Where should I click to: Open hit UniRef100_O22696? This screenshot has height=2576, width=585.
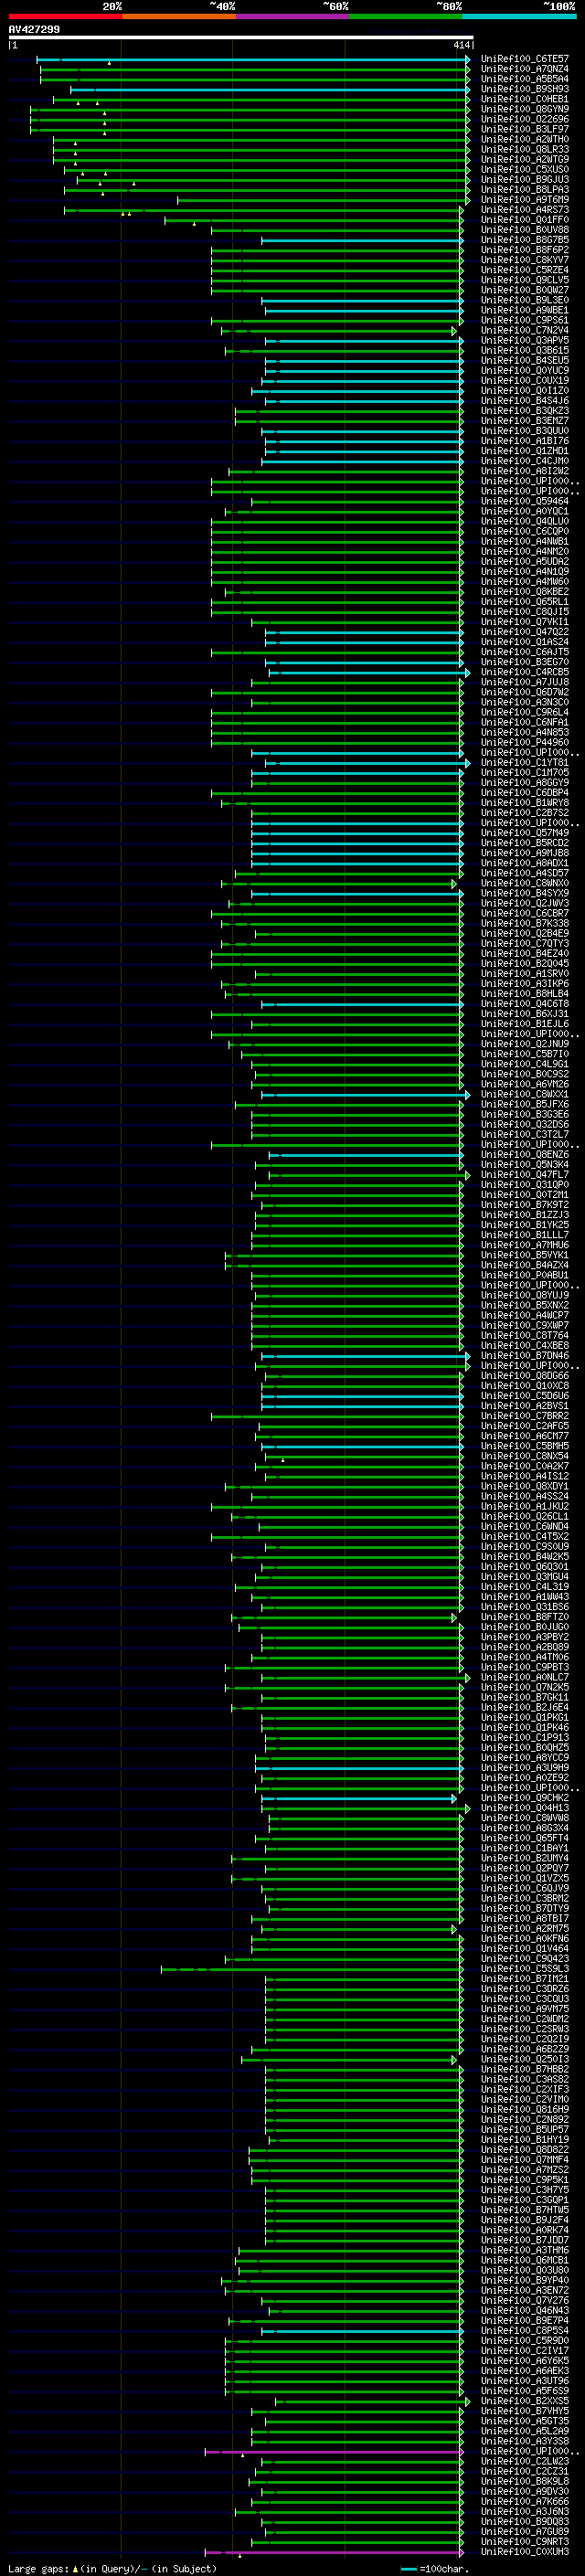point(524,119)
